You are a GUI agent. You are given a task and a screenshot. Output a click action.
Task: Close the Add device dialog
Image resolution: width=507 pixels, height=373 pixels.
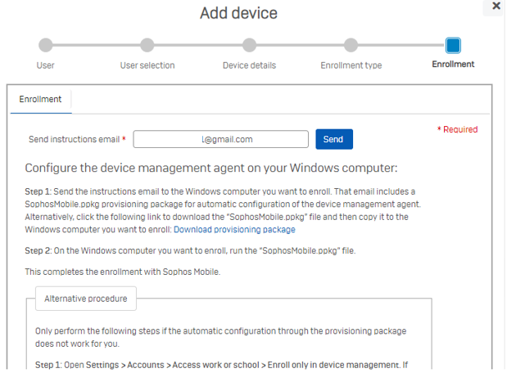pyautogui.click(x=496, y=7)
